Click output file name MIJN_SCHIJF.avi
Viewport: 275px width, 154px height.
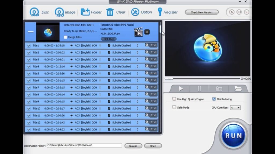pyautogui.click(x=110, y=34)
